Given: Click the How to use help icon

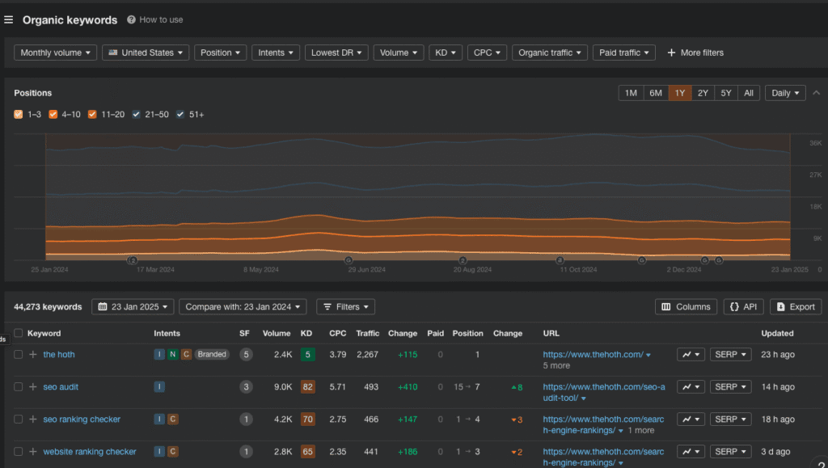Looking at the screenshot, I should click(131, 19).
